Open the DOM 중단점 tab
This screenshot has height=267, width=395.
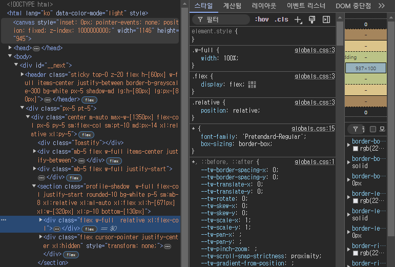pyautogui.click(x=353, y=6)
